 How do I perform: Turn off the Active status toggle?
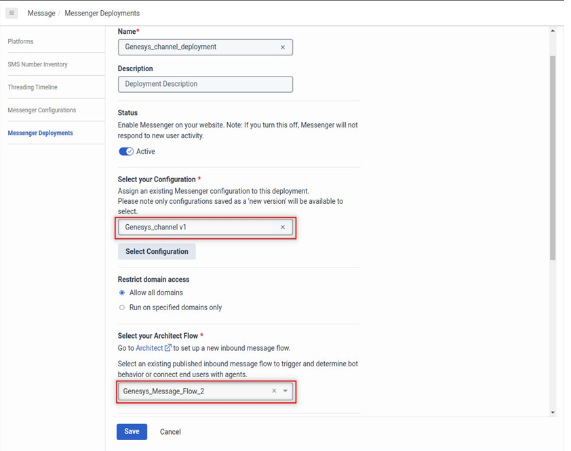pos(125,151)
